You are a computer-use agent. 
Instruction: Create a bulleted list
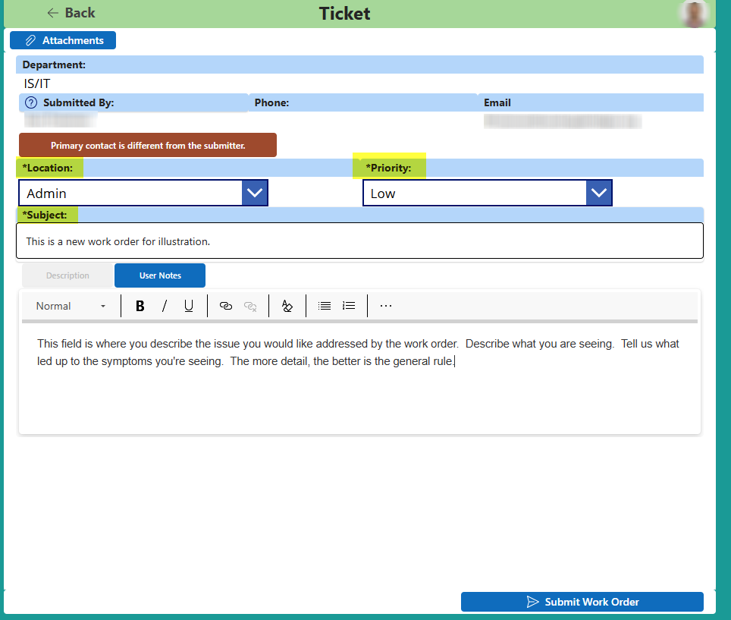pyautogui.click(x=325, y=306)
